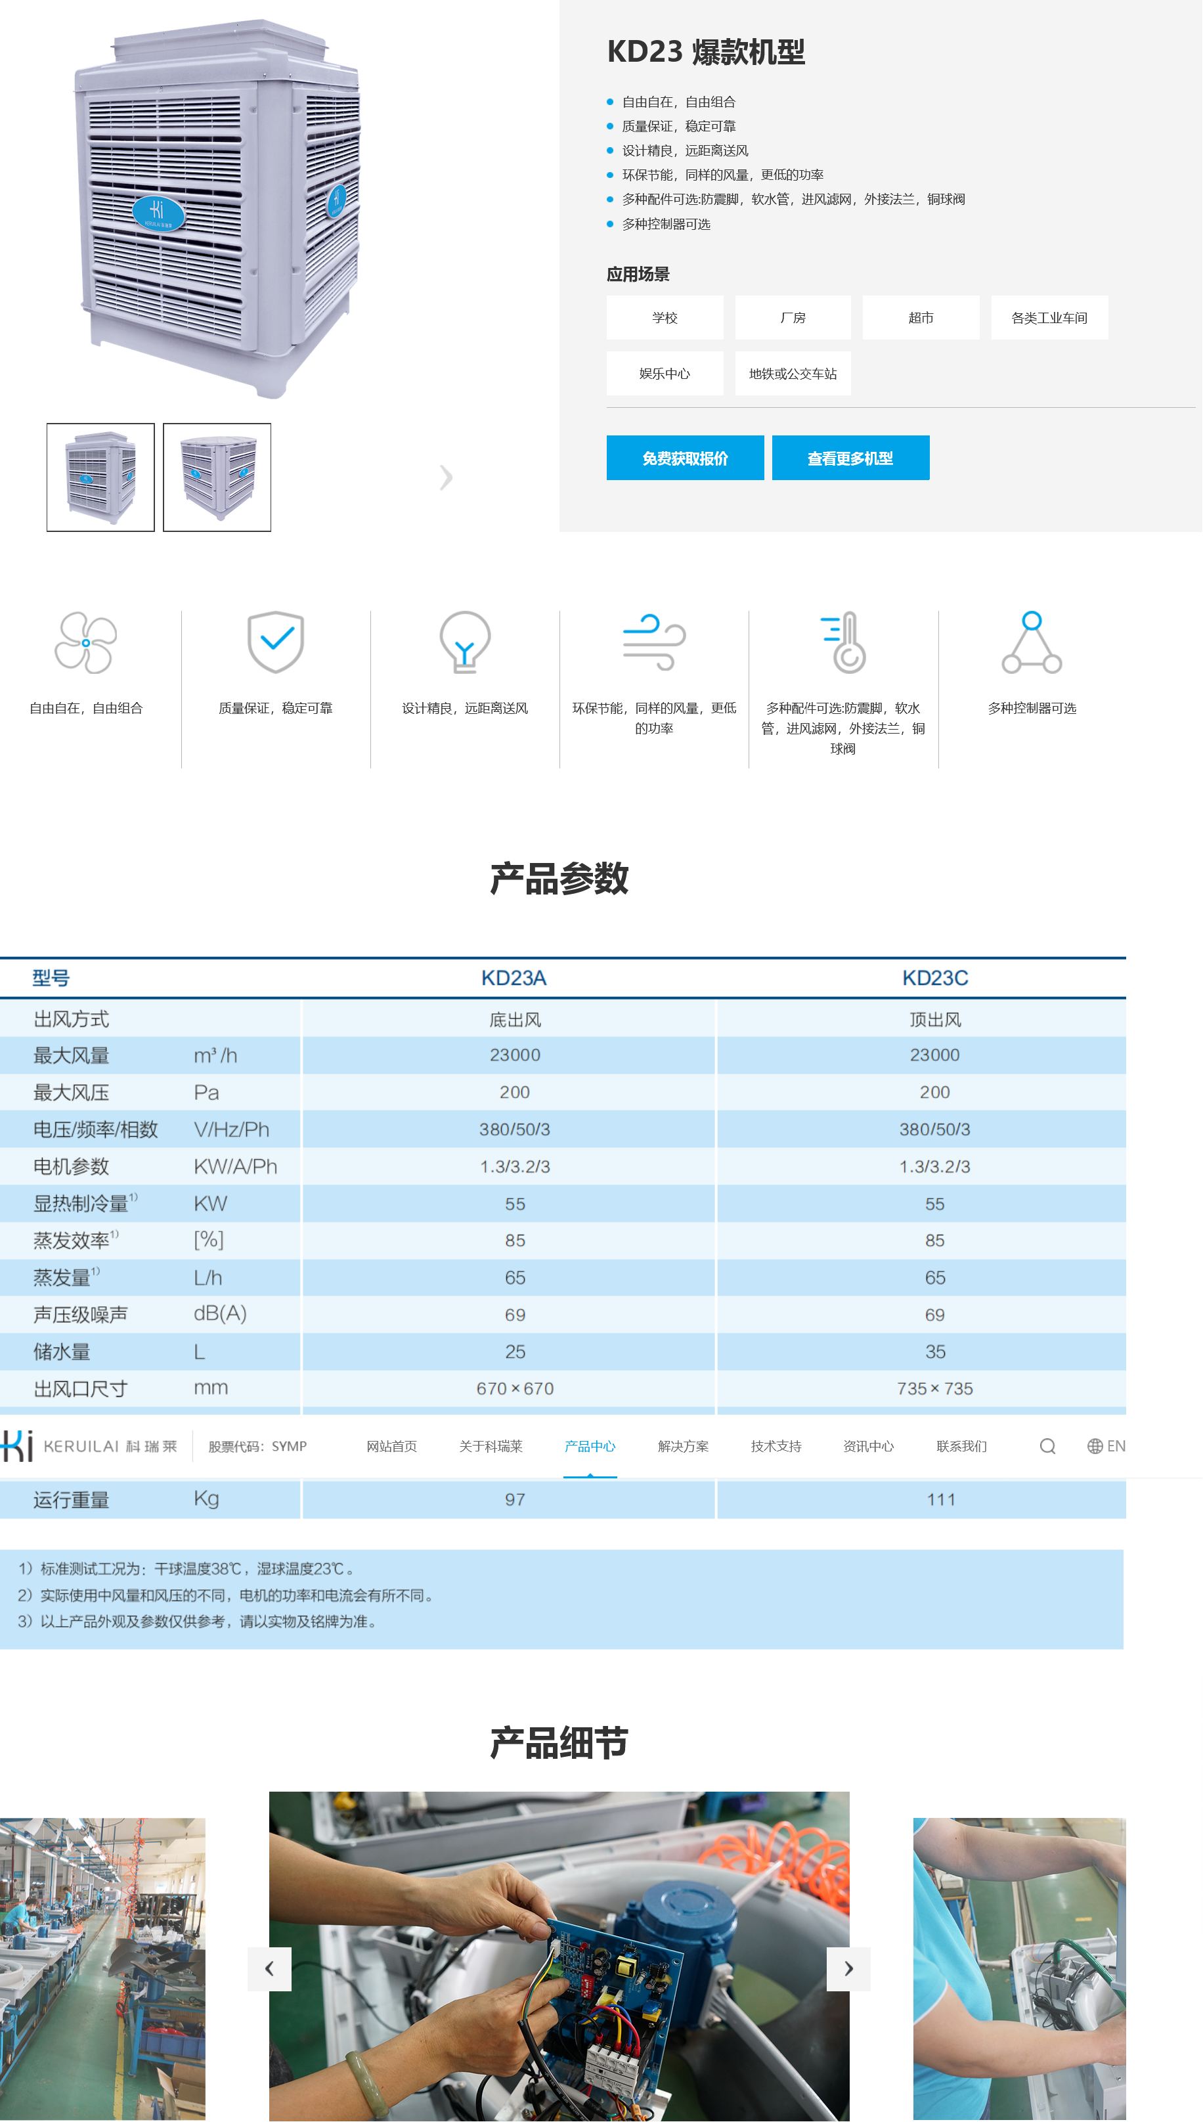Viewport: 1203px width, 2122px height.
Task: Open the search magnifier icon
Action: (x=1047, y=1446)
